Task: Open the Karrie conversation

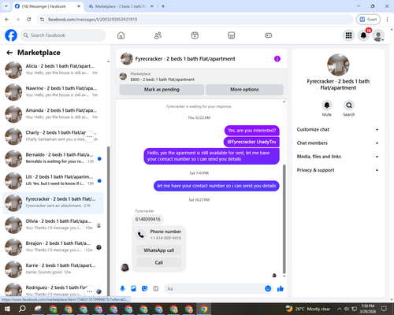Action: pyautogui.click(x=53, y=269)
